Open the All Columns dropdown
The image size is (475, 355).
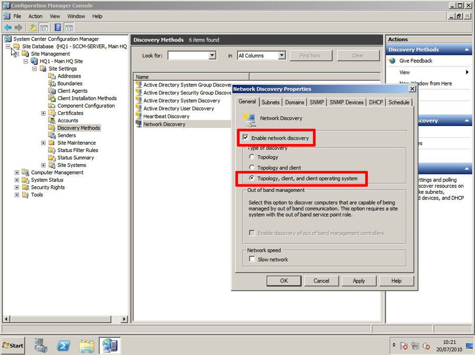pos(282,55)
